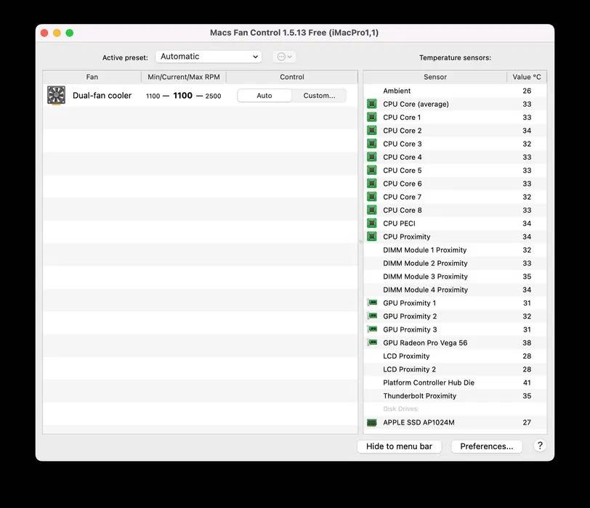
Task: Select the LCD Proximity 2 sensor row
Action: point(456,369)
